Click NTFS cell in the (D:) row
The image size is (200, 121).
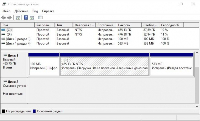[x=78, y=34]
